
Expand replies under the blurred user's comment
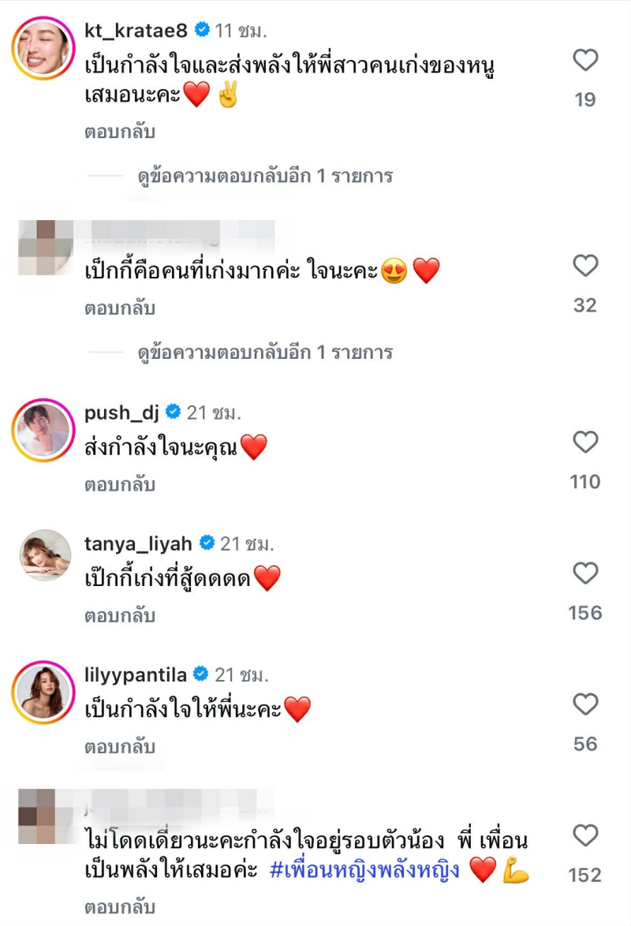[264, 353]
